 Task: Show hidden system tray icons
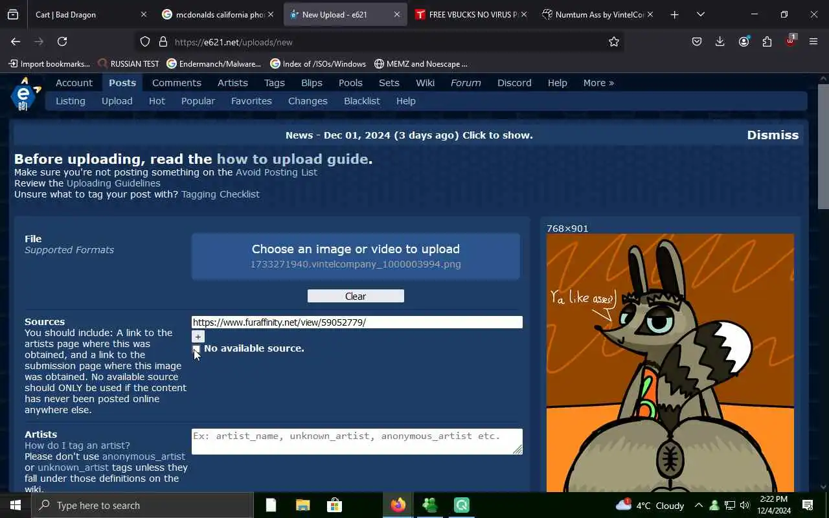click(698, 505)
